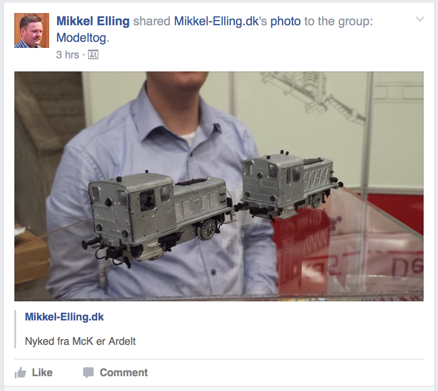Expand the post options chevron
This screenshot has height=391, width=438.
click(420, 19)
